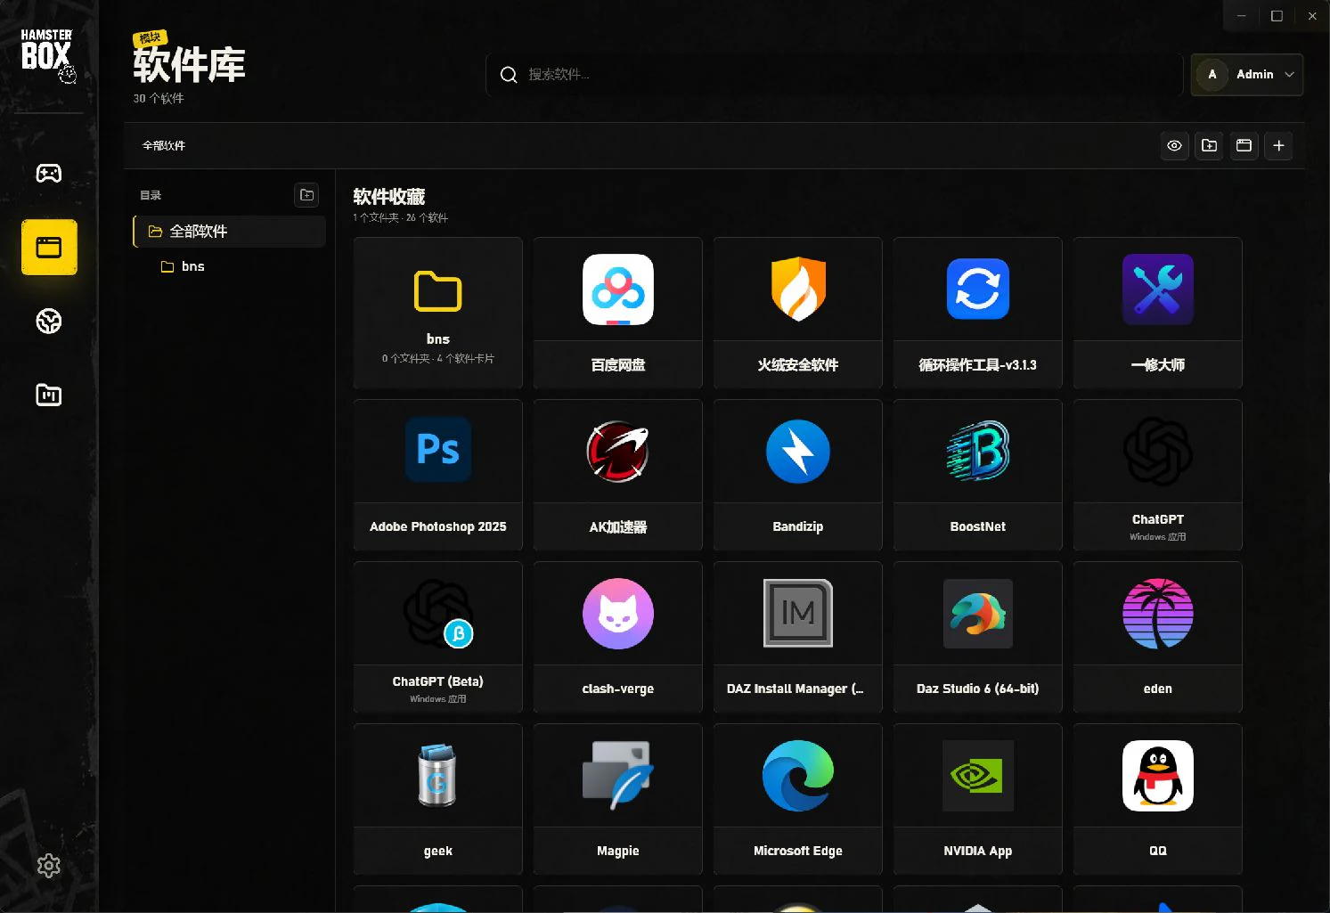
Task: Open the shutter-style sidebar icon
Action: tap(48, 321)
